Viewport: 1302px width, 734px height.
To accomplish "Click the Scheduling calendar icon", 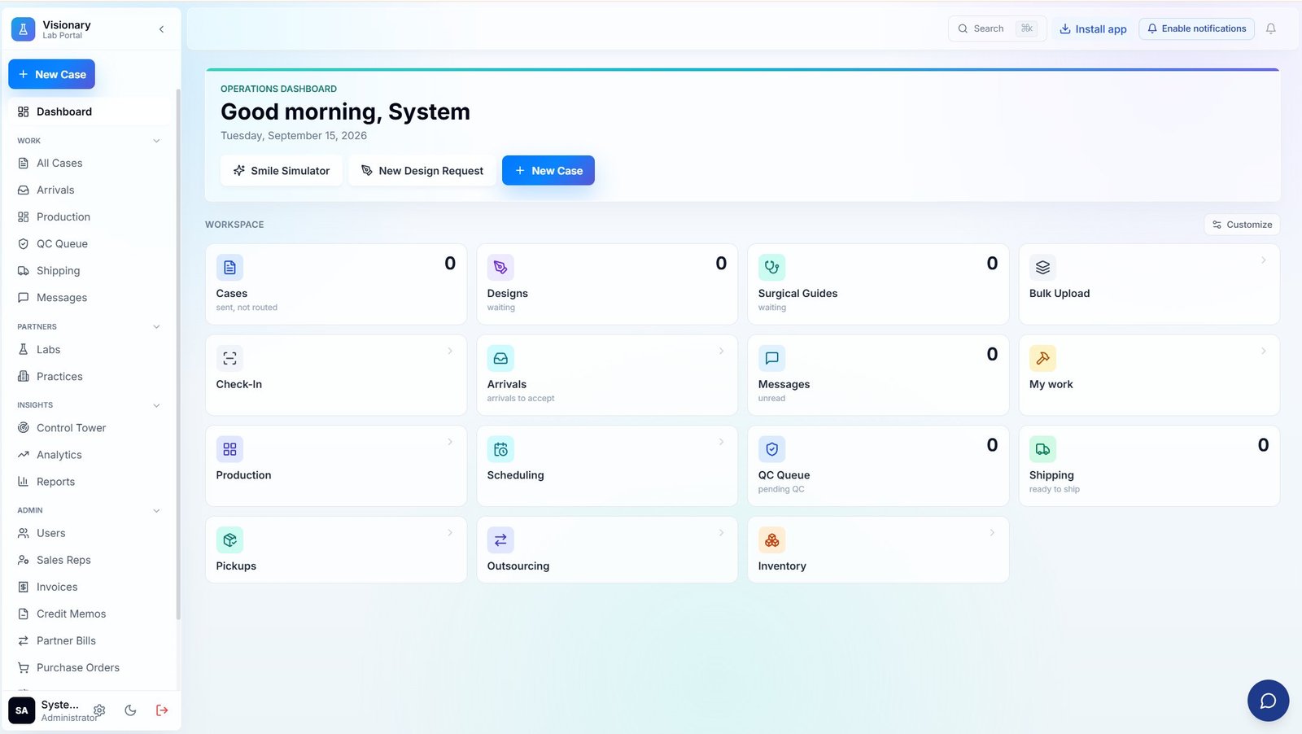I will 500,449.
